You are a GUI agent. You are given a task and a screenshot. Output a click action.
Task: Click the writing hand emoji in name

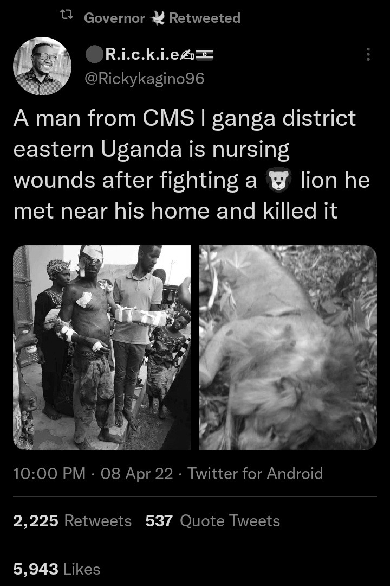pyautogui.click(x=187, y=55)
